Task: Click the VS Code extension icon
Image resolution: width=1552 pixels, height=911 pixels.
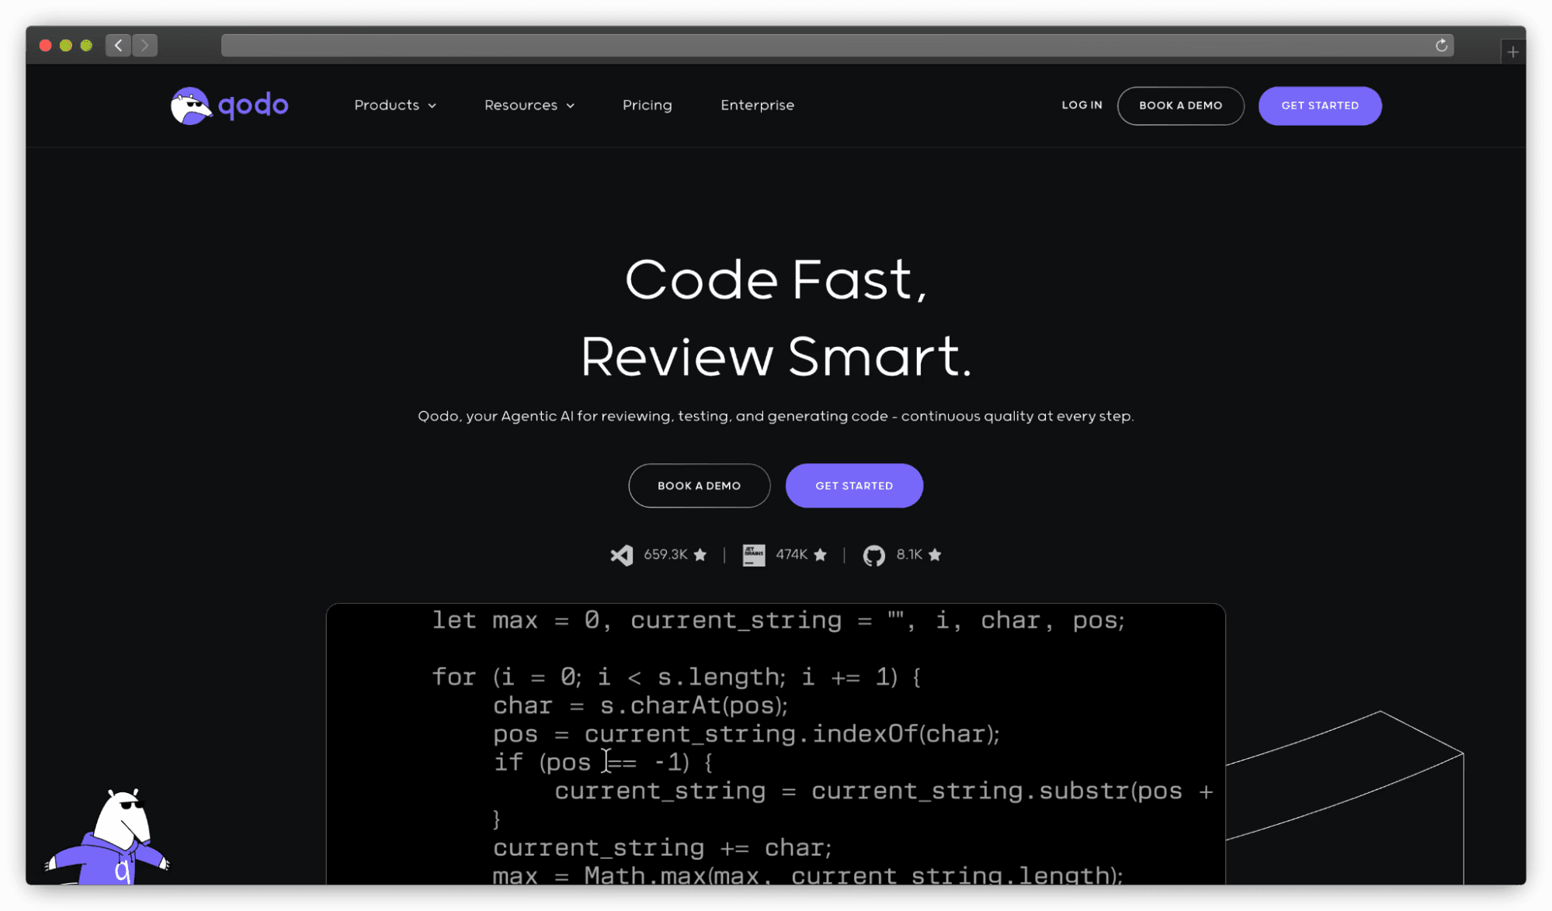Action: 620,555
